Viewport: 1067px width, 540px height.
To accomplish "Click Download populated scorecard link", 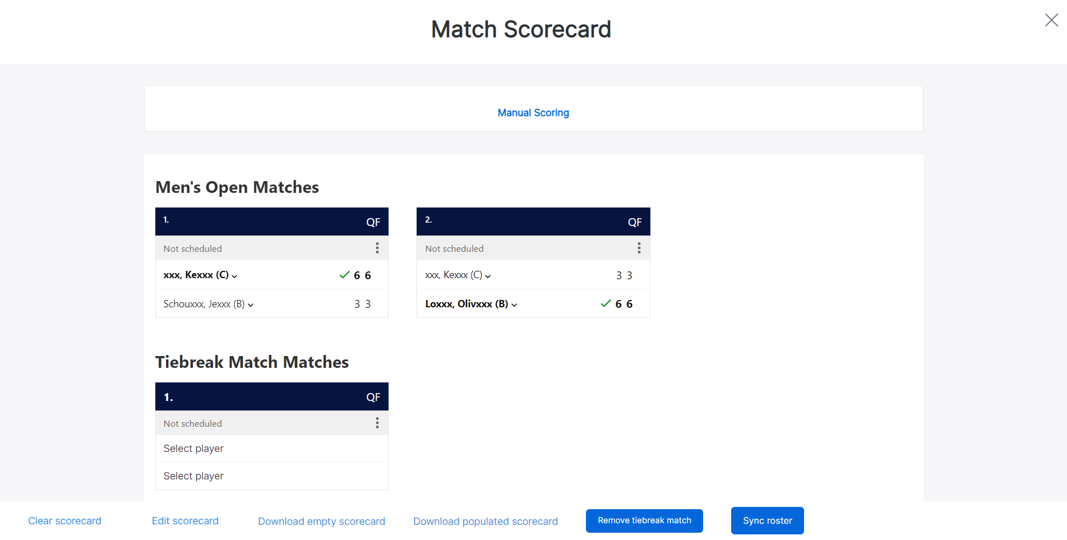I will click(486, 521).
